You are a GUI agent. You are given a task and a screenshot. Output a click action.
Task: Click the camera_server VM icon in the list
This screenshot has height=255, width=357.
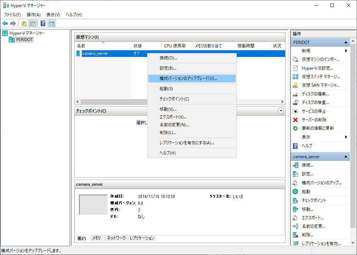pos(78,53)
